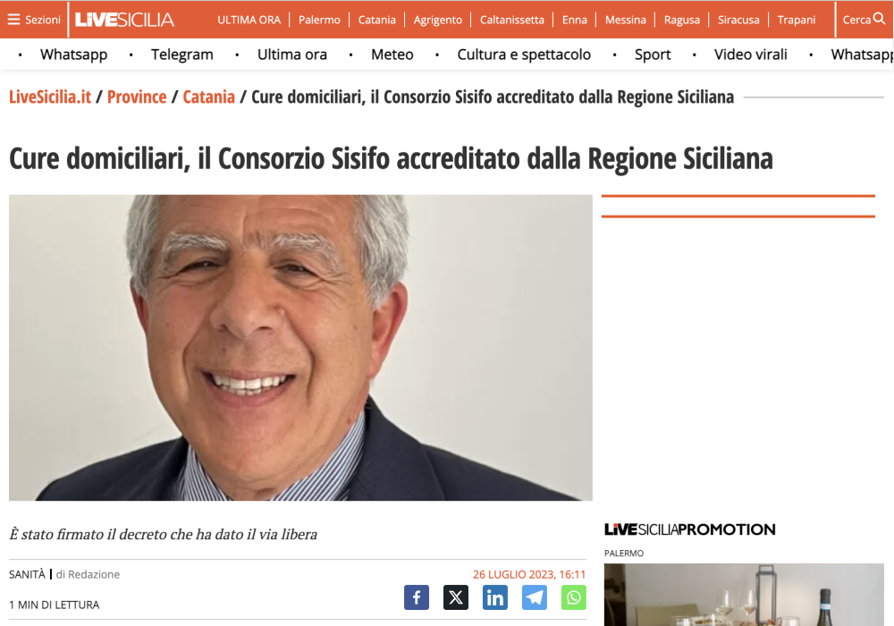Open the Catania section in top bar
Screen dimensions: 894x626
click(x=377, y=20)
